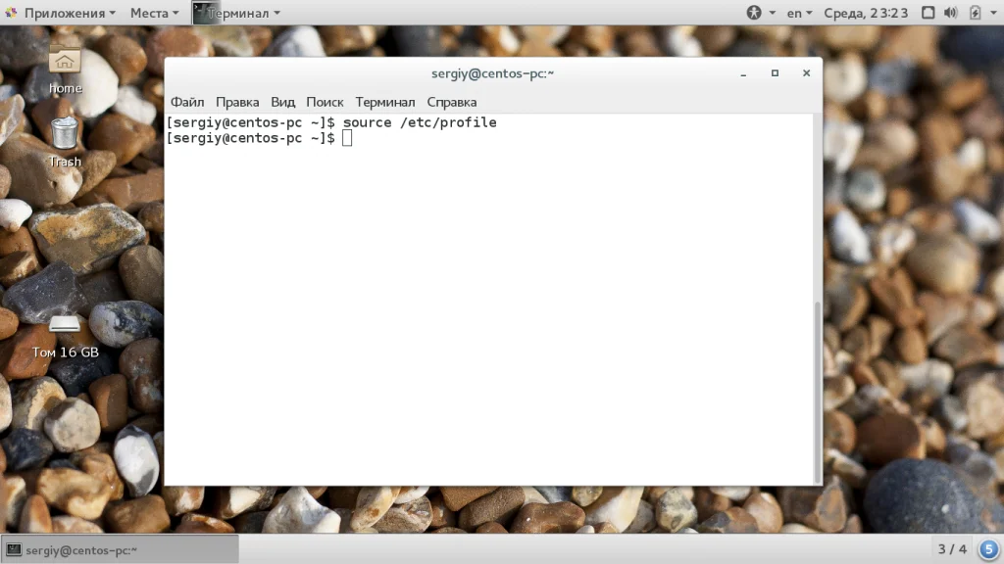Open the Файл menu in terminal
This screenshot has width=1004, height=564.
pyautogui.click(x=187, y=102)
